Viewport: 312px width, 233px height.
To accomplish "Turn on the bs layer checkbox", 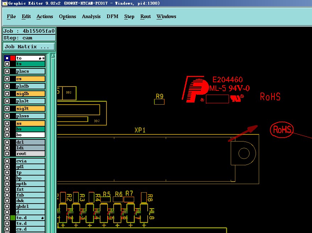I will (x=7, y=129).
